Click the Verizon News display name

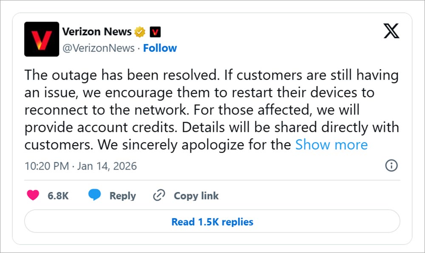coord(97,32)
